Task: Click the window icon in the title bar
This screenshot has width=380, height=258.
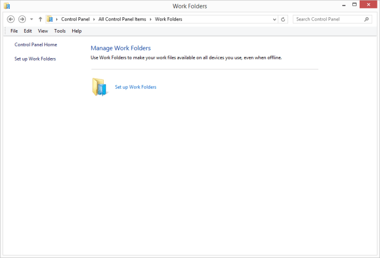Action: 7,6
